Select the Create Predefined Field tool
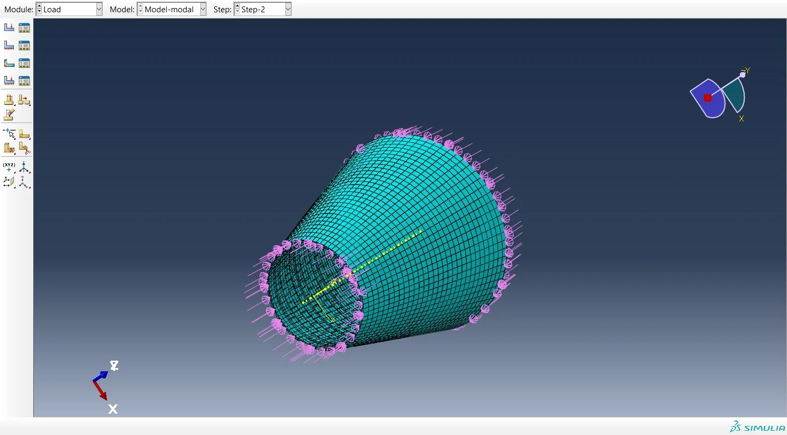This screenshot has height=435, width=787. click(x=9, y=63)
